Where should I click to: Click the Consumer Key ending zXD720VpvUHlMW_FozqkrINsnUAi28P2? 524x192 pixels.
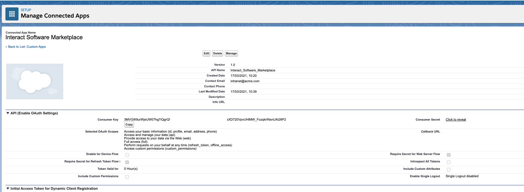coord(256,119)
